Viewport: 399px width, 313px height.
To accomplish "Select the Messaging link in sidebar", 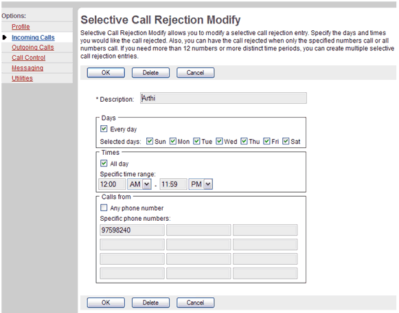I will point(27,68).
